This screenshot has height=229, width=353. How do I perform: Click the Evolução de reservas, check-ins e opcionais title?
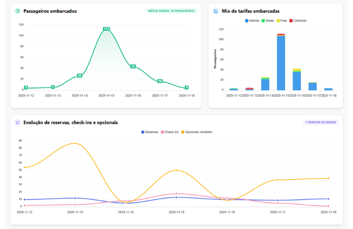(x=70, y=122)
